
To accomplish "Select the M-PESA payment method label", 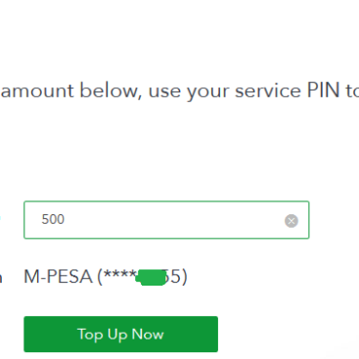I will (58, 277).
